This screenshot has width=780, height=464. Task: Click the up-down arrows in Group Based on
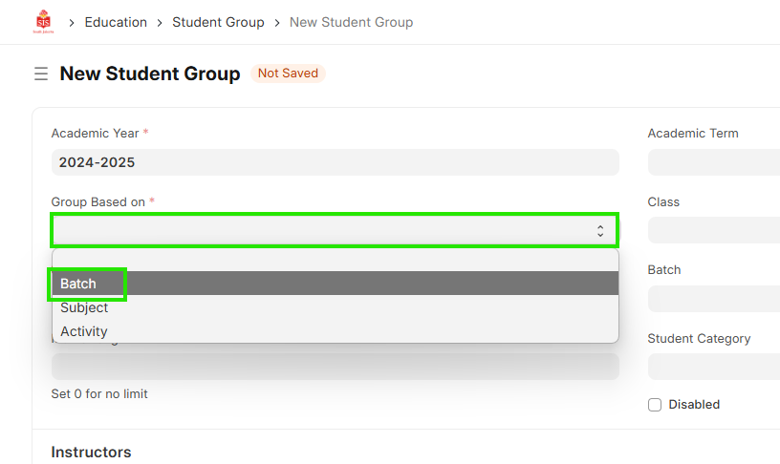click(x=599, y=231)
